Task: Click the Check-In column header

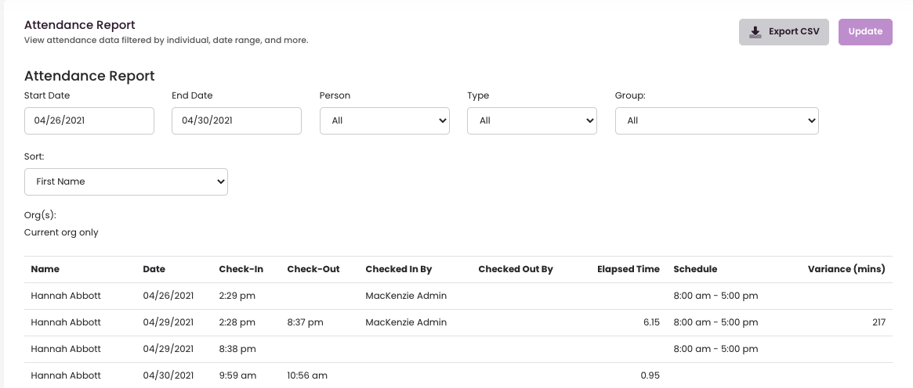Action: (241, 269)
